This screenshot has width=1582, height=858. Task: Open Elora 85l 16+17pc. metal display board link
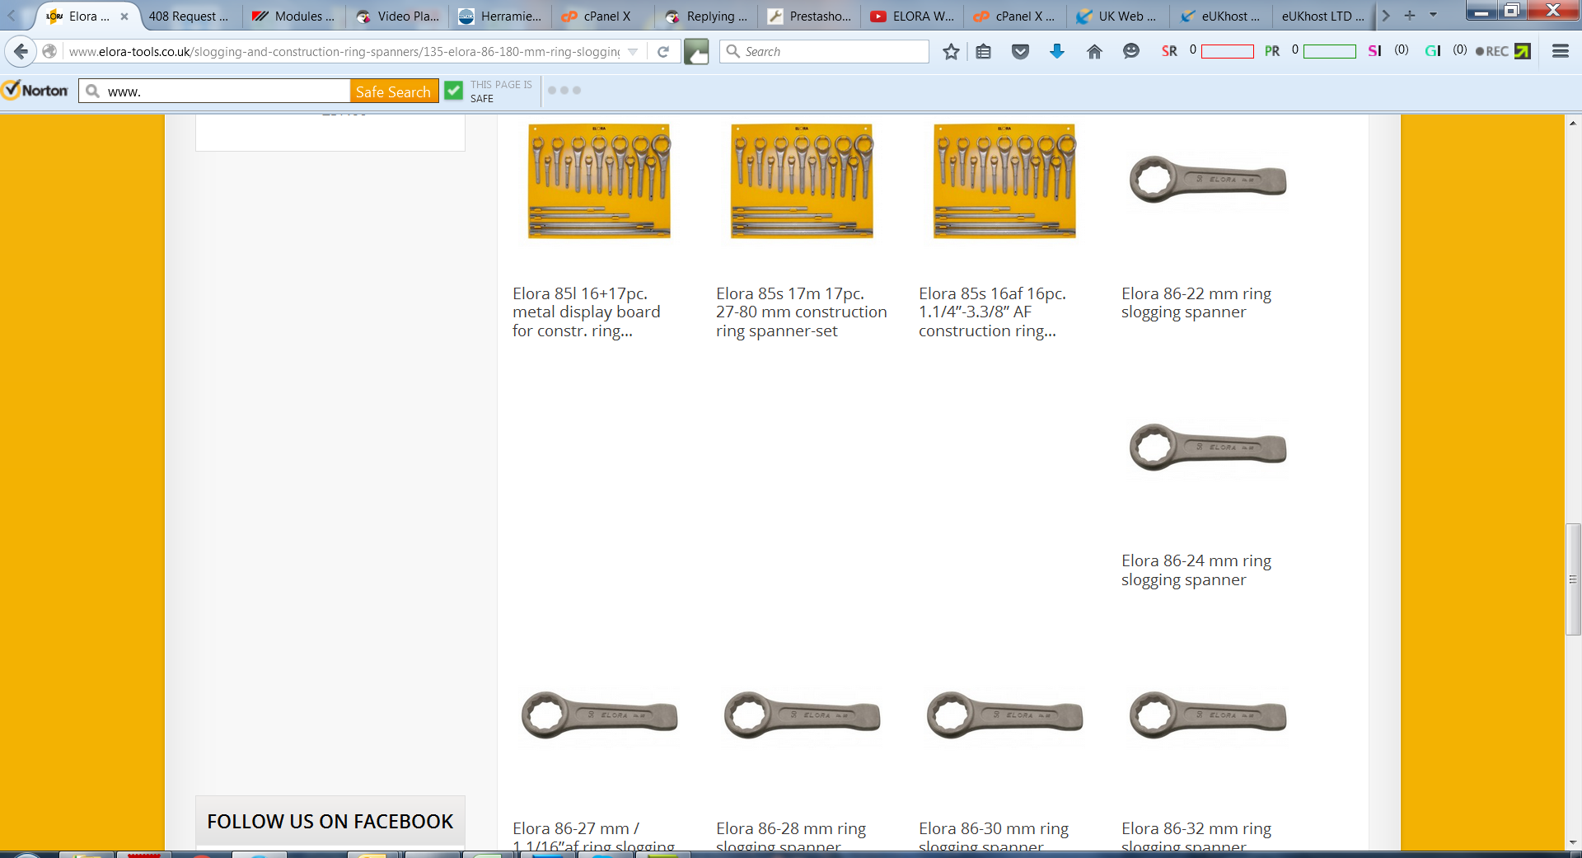(x=587, y=312)
